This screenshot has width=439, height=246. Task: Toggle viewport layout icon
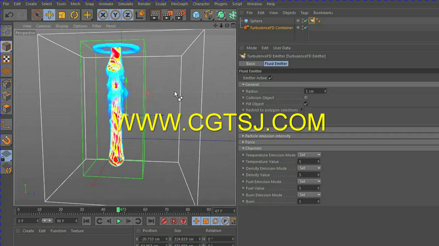coord(233,26)
